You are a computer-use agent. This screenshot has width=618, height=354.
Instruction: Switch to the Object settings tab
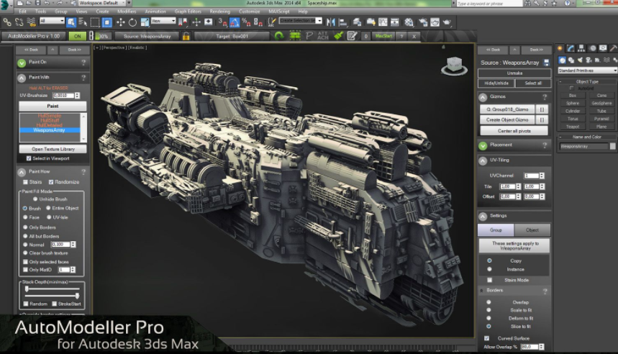coord(532,230)
